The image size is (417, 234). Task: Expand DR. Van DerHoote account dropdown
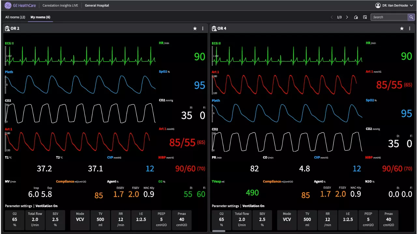(411, 6)
